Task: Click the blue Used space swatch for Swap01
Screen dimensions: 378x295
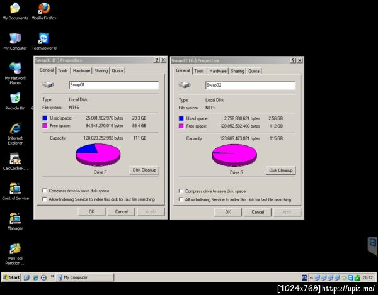Action: [x=45, y=118]
